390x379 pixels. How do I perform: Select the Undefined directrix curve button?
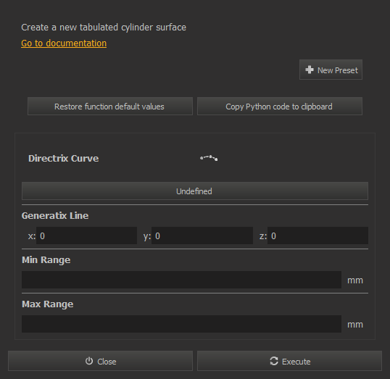coord(195,191)
